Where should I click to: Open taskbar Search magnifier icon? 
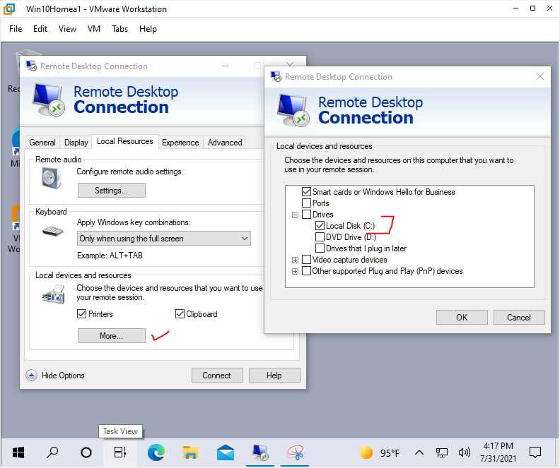click(52, 452)
